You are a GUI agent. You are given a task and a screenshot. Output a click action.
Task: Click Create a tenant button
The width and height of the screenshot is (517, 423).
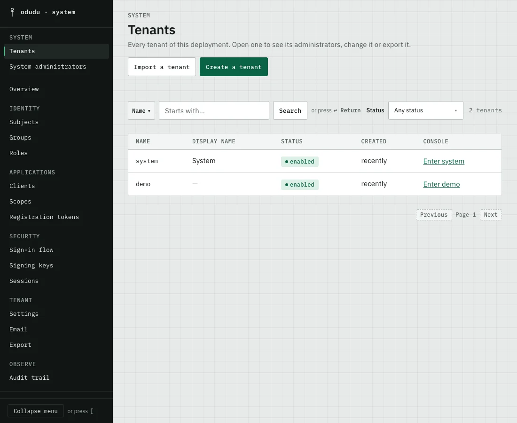pyautogui.click(x=234, y=67)
